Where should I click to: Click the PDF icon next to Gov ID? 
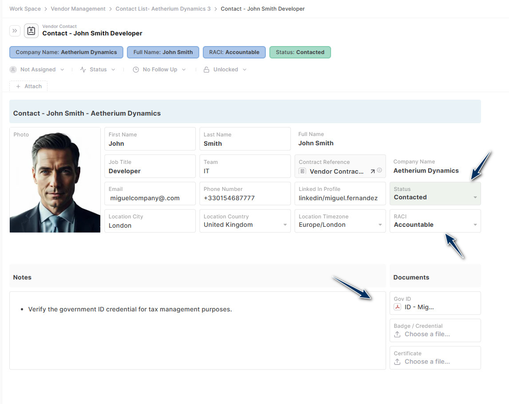pyautogui.click(x=397, y=307)
